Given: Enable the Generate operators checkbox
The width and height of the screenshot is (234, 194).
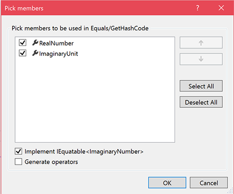Looking at the screenshot, I should pos(18,162).
